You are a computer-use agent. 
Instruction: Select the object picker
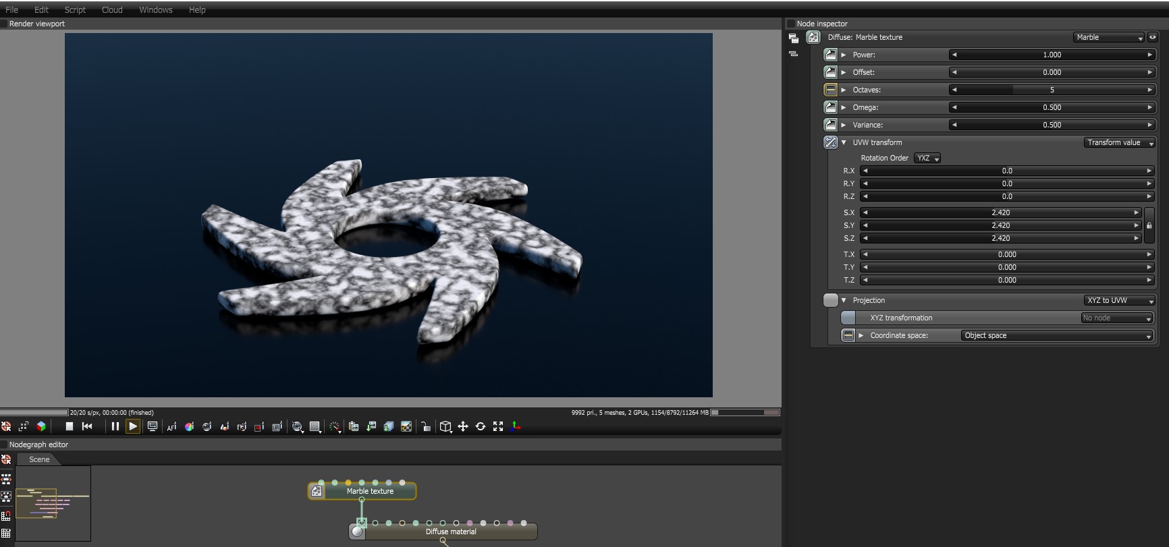click(x=224, y=426)
